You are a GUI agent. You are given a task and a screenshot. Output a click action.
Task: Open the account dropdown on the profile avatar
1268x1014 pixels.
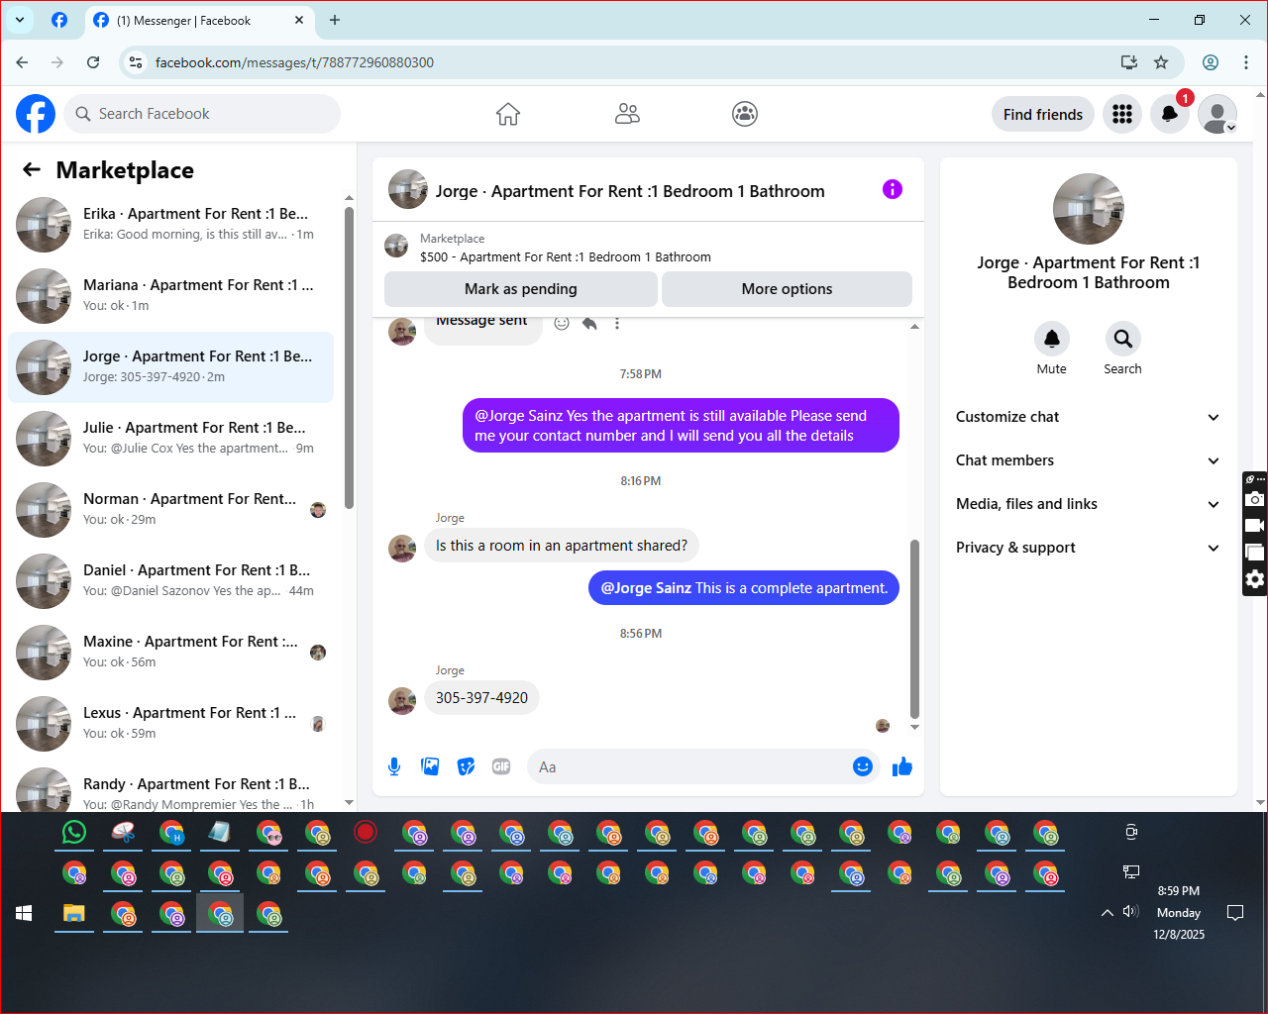1217,114
